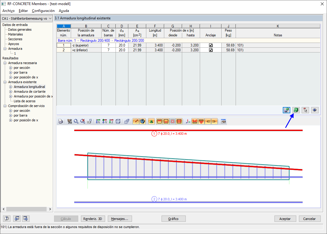Click the right-pointing rebar item icon
The image size is (327, 234).
pos(214,121)
